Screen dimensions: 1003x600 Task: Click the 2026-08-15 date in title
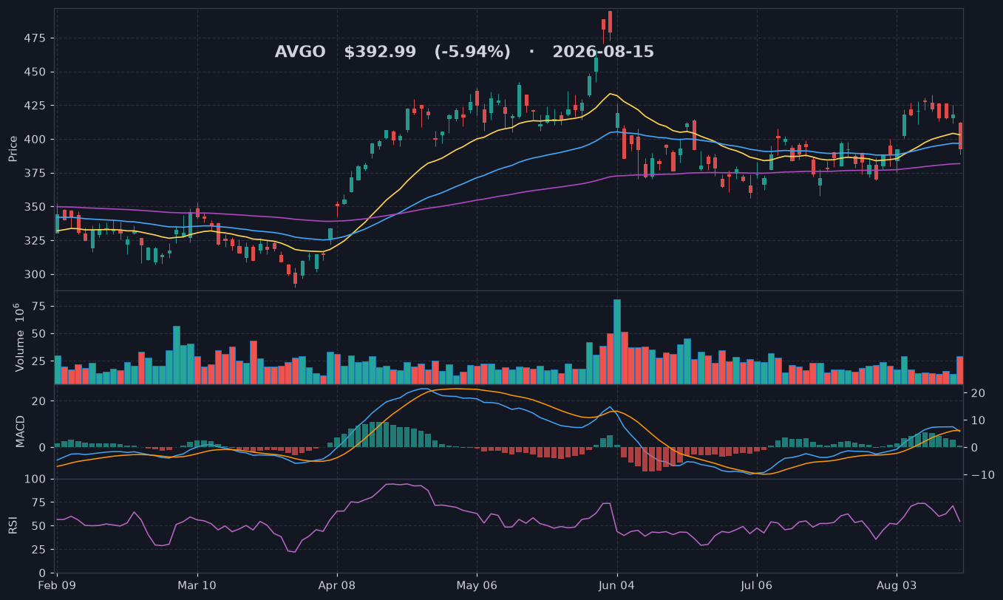coord(603,52)
